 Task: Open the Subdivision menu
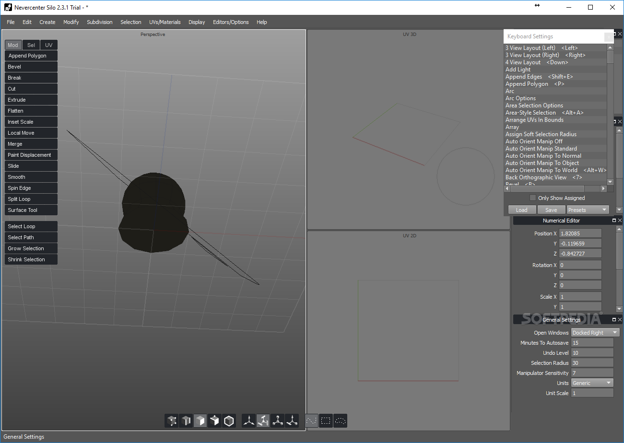pyautogui.click(x=100, y=22)
